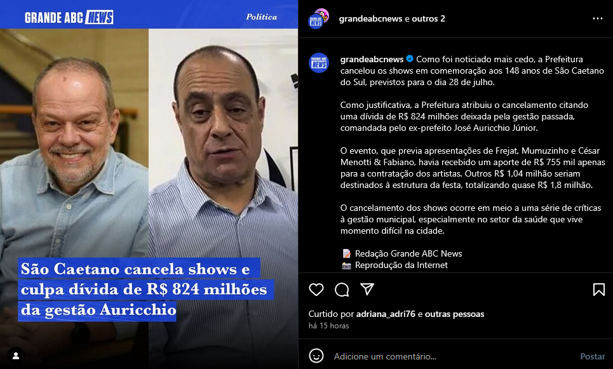Open the three-dot more options menu
Viewport: 613px width, 369px height.
pos(597,19)
